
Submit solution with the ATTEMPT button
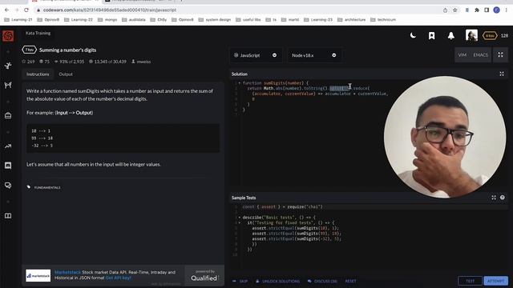coord(495,281)
